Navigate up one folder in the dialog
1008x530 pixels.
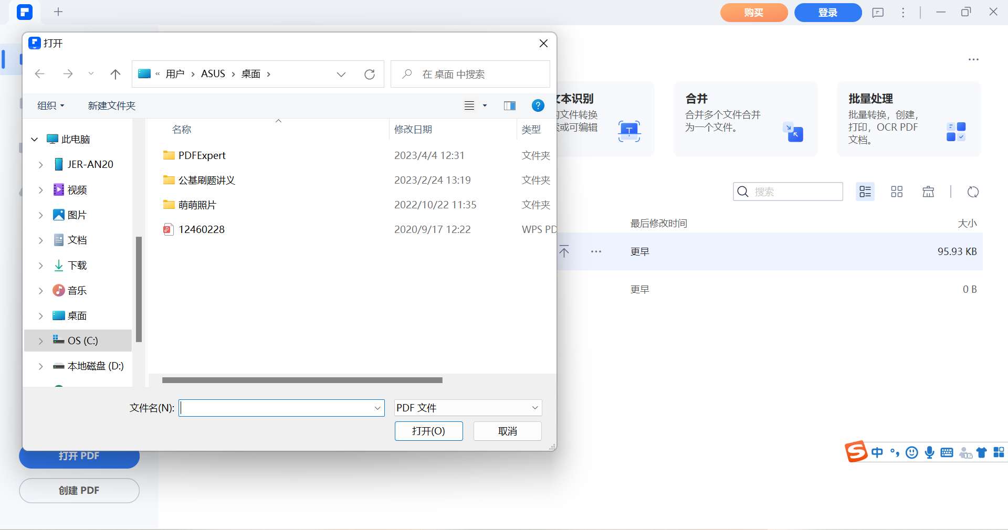pos(115,74)
